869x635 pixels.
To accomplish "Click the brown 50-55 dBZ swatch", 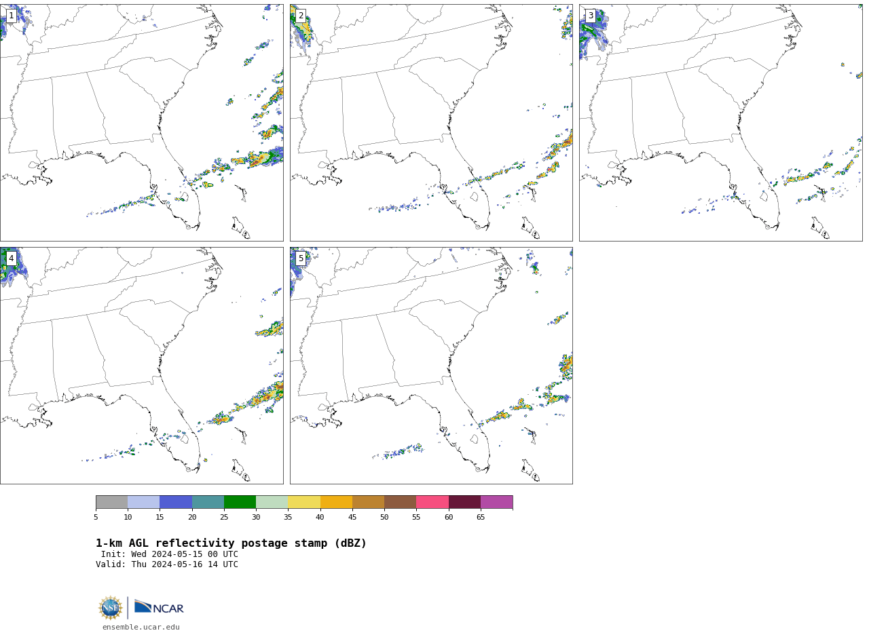I will pyautogui.click(x=400, y=502).
